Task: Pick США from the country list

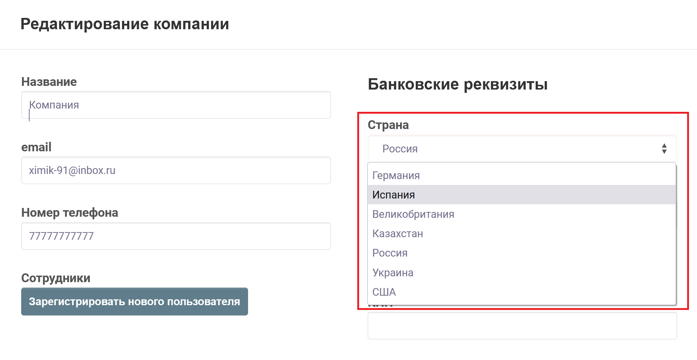Action: 384,292
